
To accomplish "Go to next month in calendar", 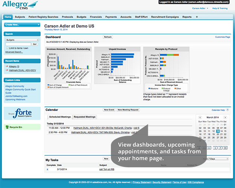I will pos(225,118).
